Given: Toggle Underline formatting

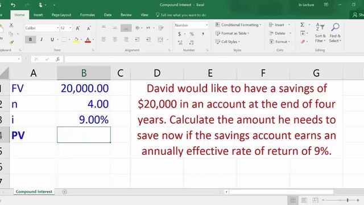Looking at the screenshot, I should 52,39.
